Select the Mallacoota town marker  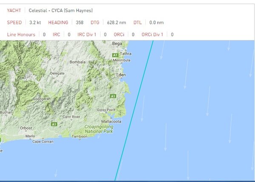coord(111,121)
